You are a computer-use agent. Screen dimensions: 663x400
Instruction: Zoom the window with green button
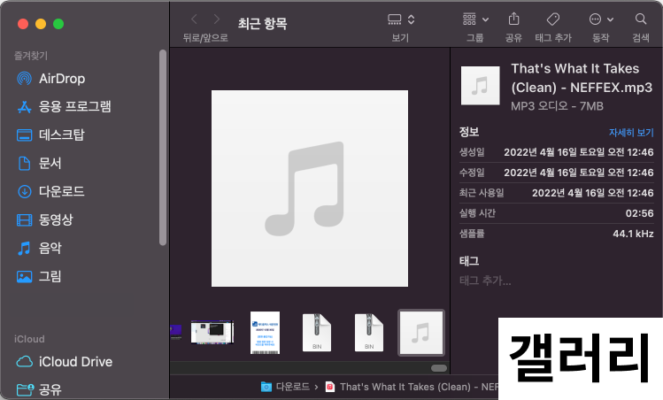coord(58,24)
